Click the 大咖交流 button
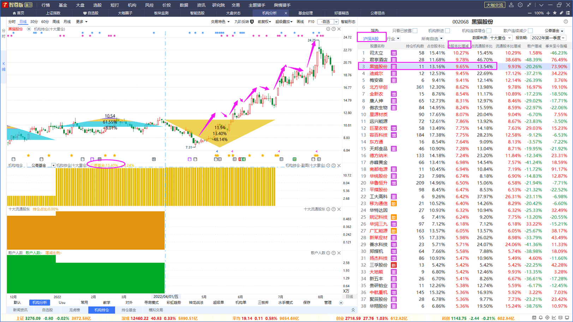This screenshot has height=322, width=573. (x=495, y=5)
